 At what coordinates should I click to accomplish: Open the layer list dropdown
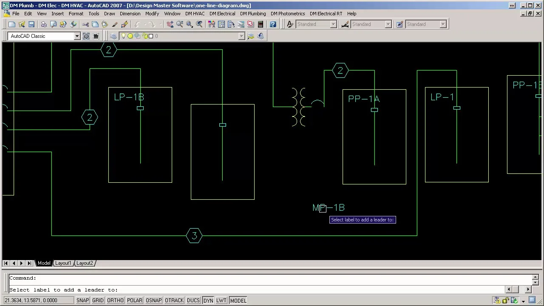point(241,36)
